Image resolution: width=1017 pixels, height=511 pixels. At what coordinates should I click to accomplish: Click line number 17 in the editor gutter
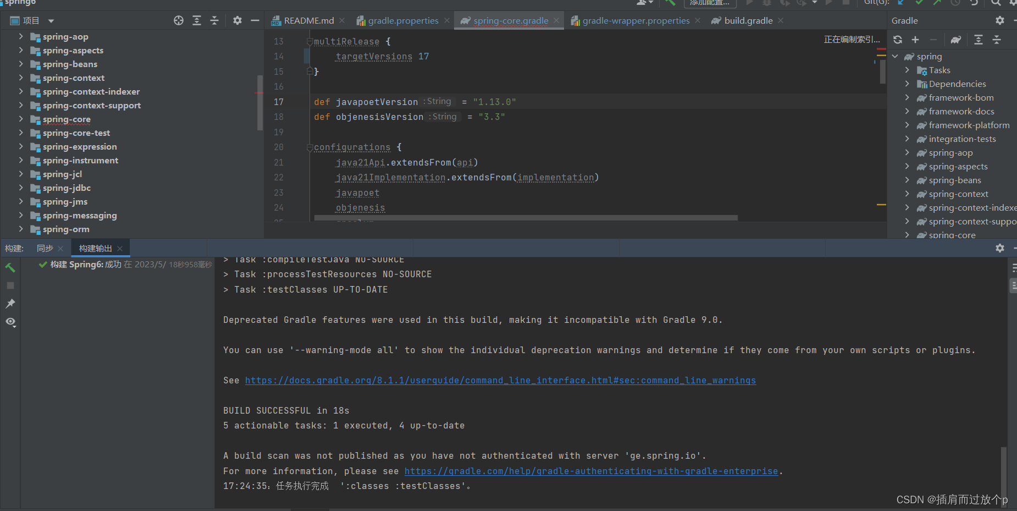(279, 102)
